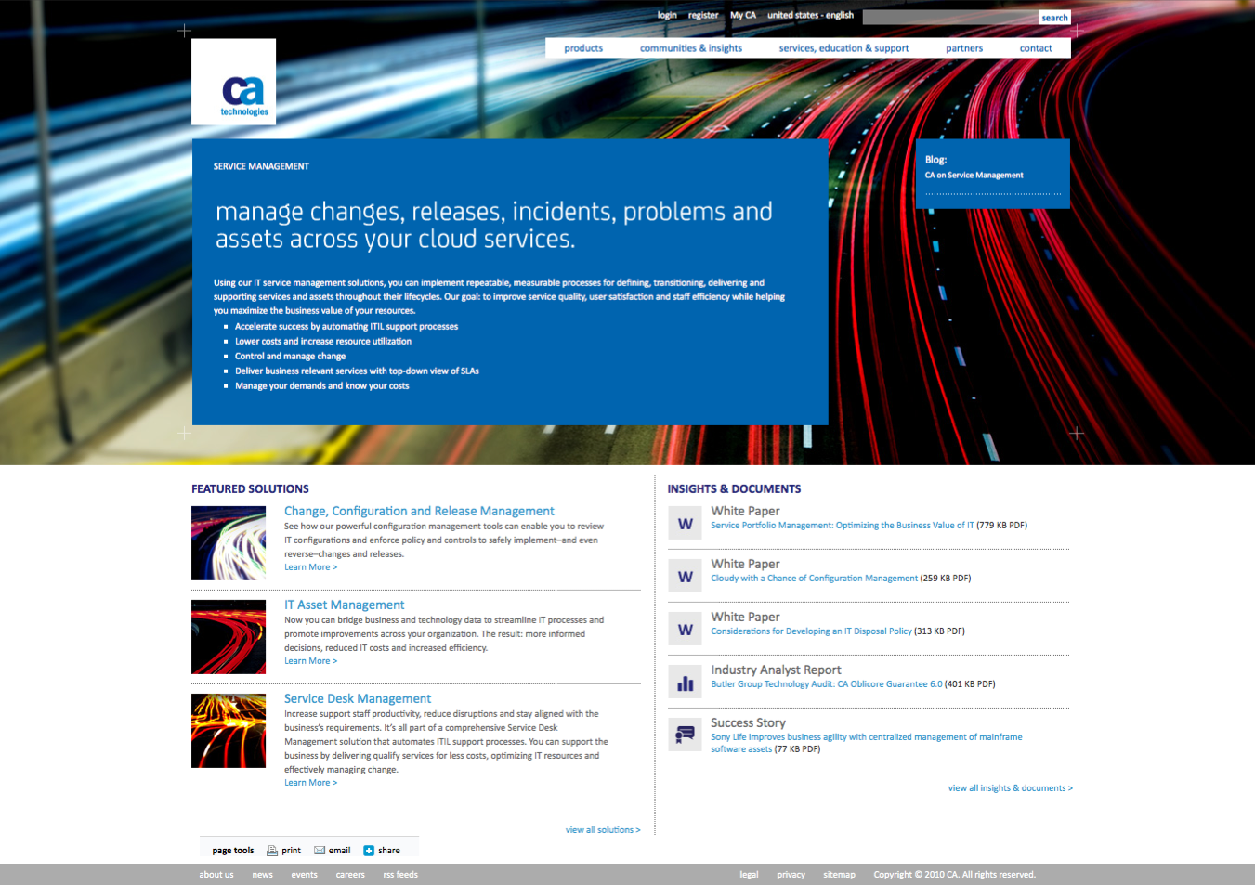Open Cloudy with a Chance of Configuration Management
Screen dimensions: 1255x885
click(814, 579)
